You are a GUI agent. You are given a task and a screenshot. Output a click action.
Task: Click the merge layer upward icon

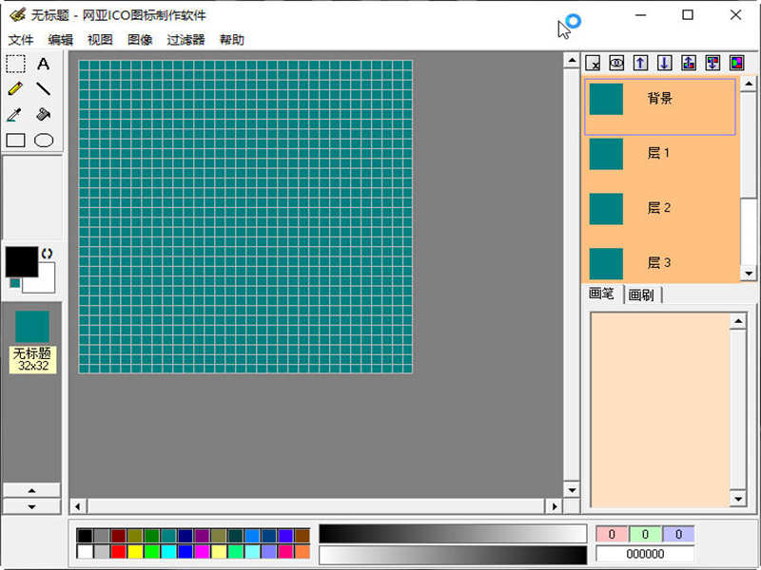[689, 63]
